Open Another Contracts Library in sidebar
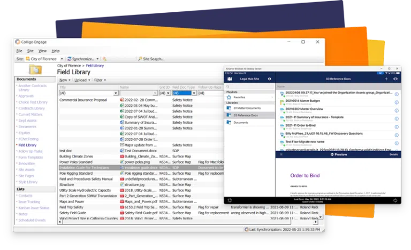 click(x=32, y=88)
